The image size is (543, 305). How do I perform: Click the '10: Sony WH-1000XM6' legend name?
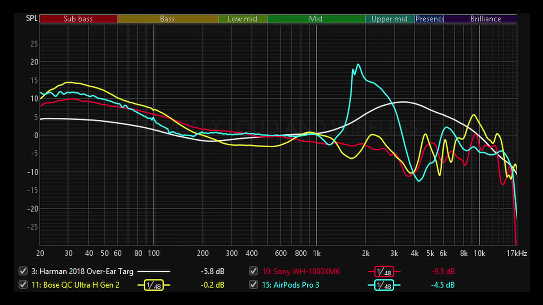click(301, 271)
